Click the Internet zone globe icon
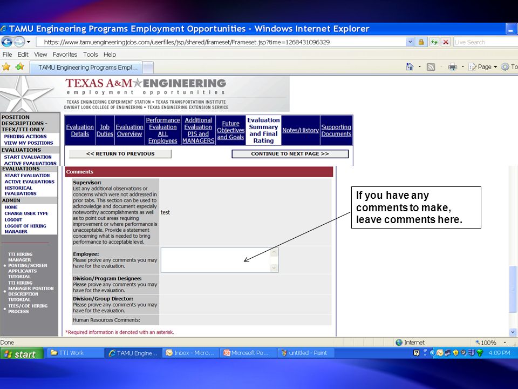 pos(399,343)
